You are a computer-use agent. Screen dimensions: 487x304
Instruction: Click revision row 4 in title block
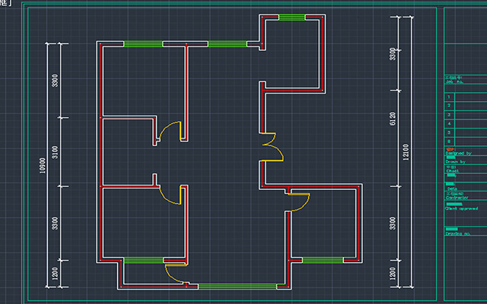466,124
